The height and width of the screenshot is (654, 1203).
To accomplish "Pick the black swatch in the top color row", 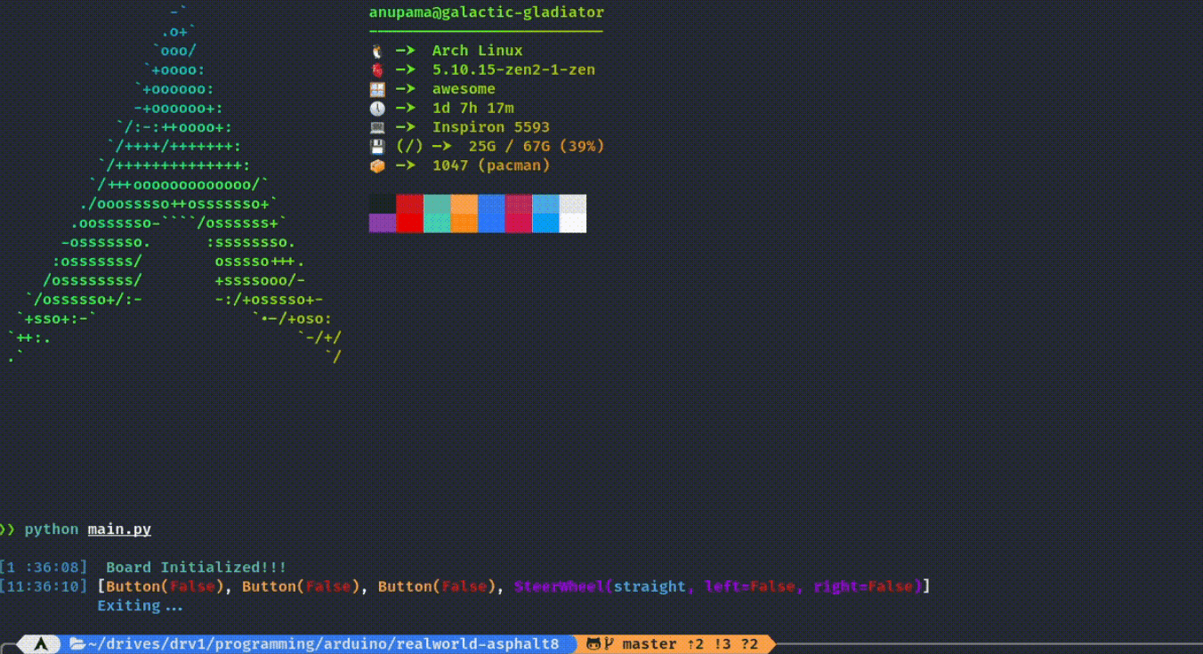I will tap(383, 204).
